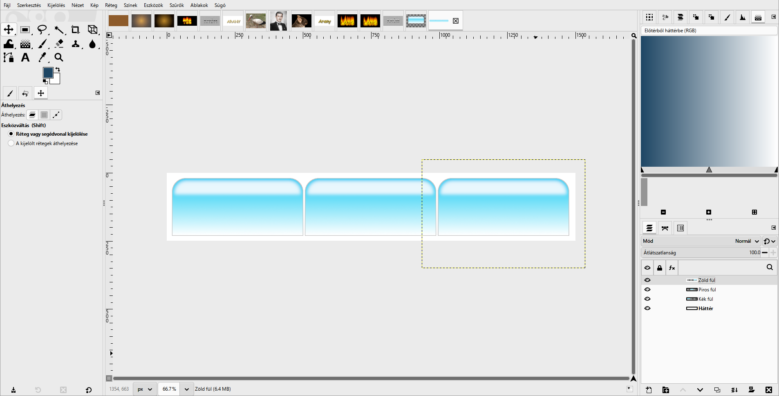Select the Blur/Smudge drop tool
This screenshot has width=779, height=396.
pyautogui.click(x=93, y=44)
